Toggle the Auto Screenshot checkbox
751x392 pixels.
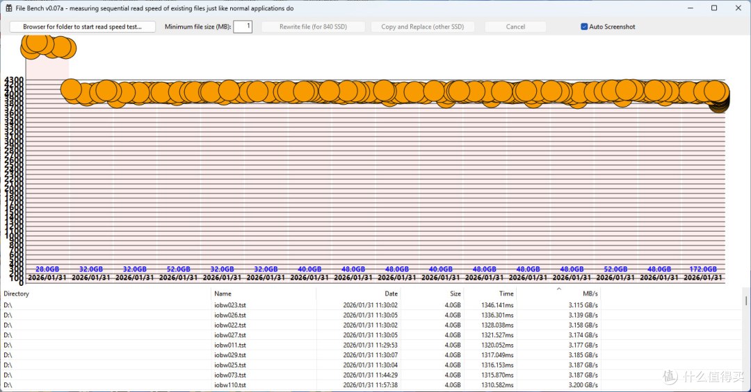[x=584, y=27]
